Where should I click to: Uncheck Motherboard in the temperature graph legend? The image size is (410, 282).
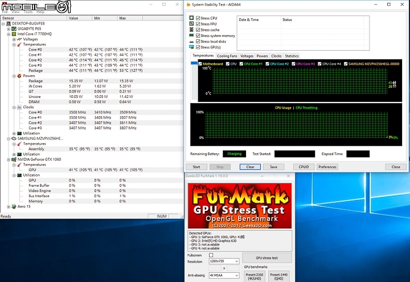point(200,64)
